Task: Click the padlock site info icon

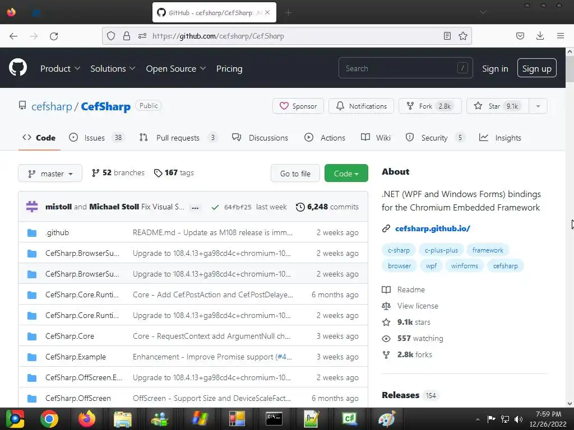Action: click(x=127, y=36)
